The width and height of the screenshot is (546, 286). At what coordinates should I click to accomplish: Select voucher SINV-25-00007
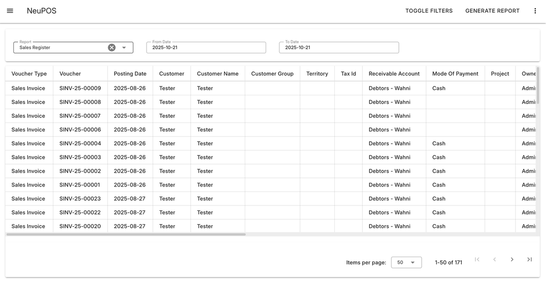click(x=80, y=116)
